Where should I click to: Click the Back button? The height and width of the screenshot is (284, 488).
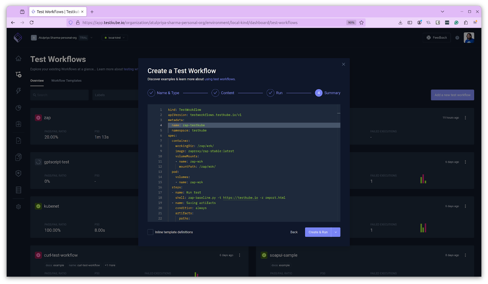pos(294,232)
